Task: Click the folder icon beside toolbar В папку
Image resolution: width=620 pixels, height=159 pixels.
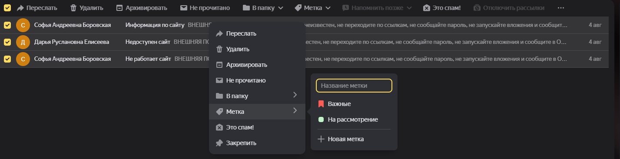Action: 246,8
